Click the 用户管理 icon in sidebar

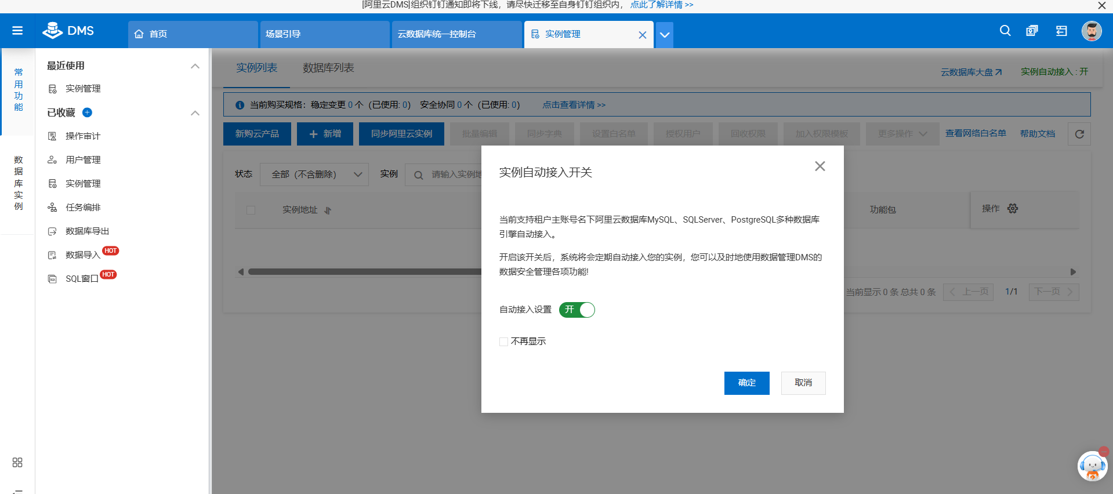point(52,160)
